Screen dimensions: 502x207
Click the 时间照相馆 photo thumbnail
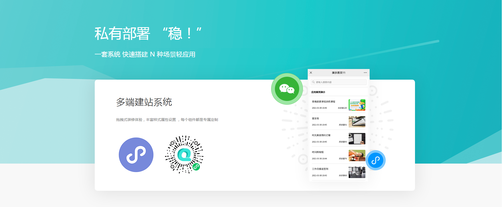[x=357, y=155]
